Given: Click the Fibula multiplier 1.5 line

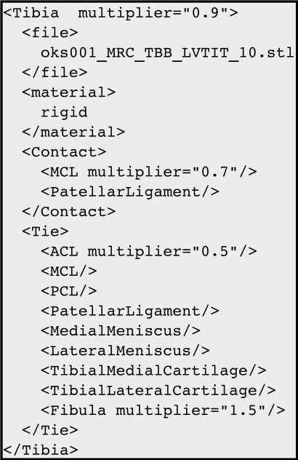Looking at the screenshot, I should tap(163, 411).
